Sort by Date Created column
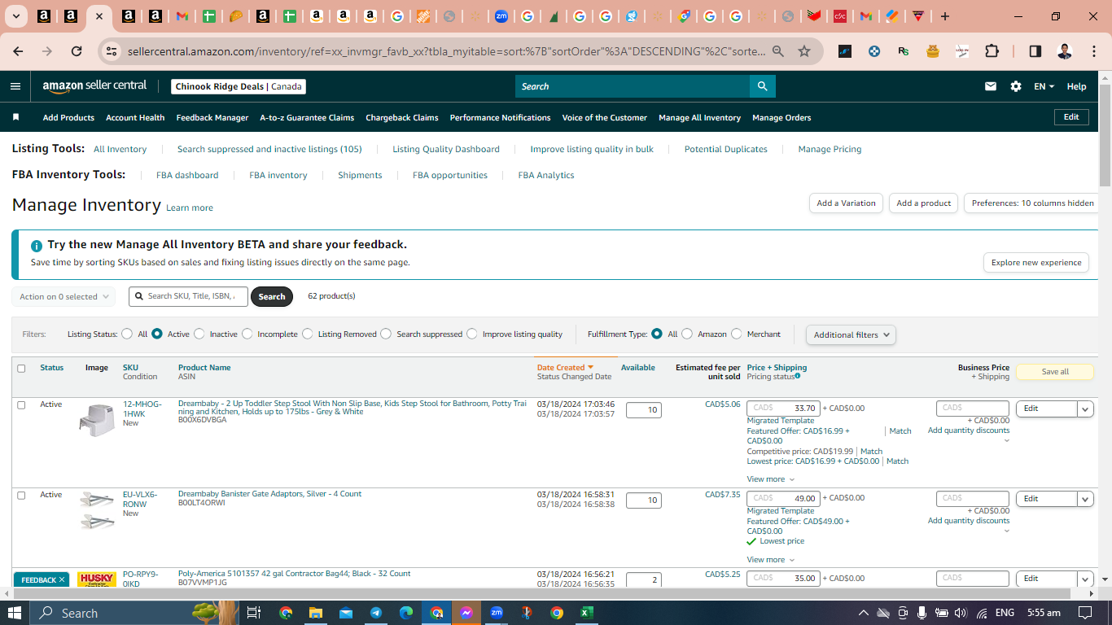This screenshot has width=1112, height=625. [x=565, y=368]
